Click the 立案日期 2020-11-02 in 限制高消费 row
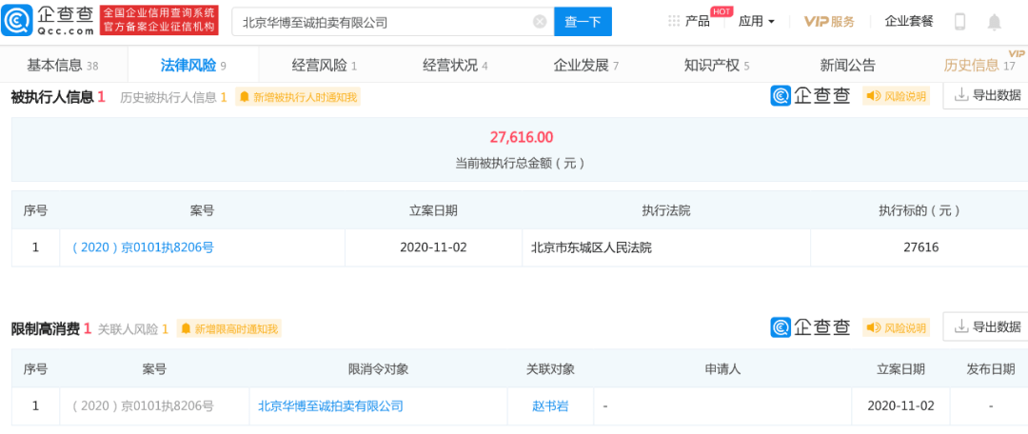The image size is (1028, 434). pos(900,405)
